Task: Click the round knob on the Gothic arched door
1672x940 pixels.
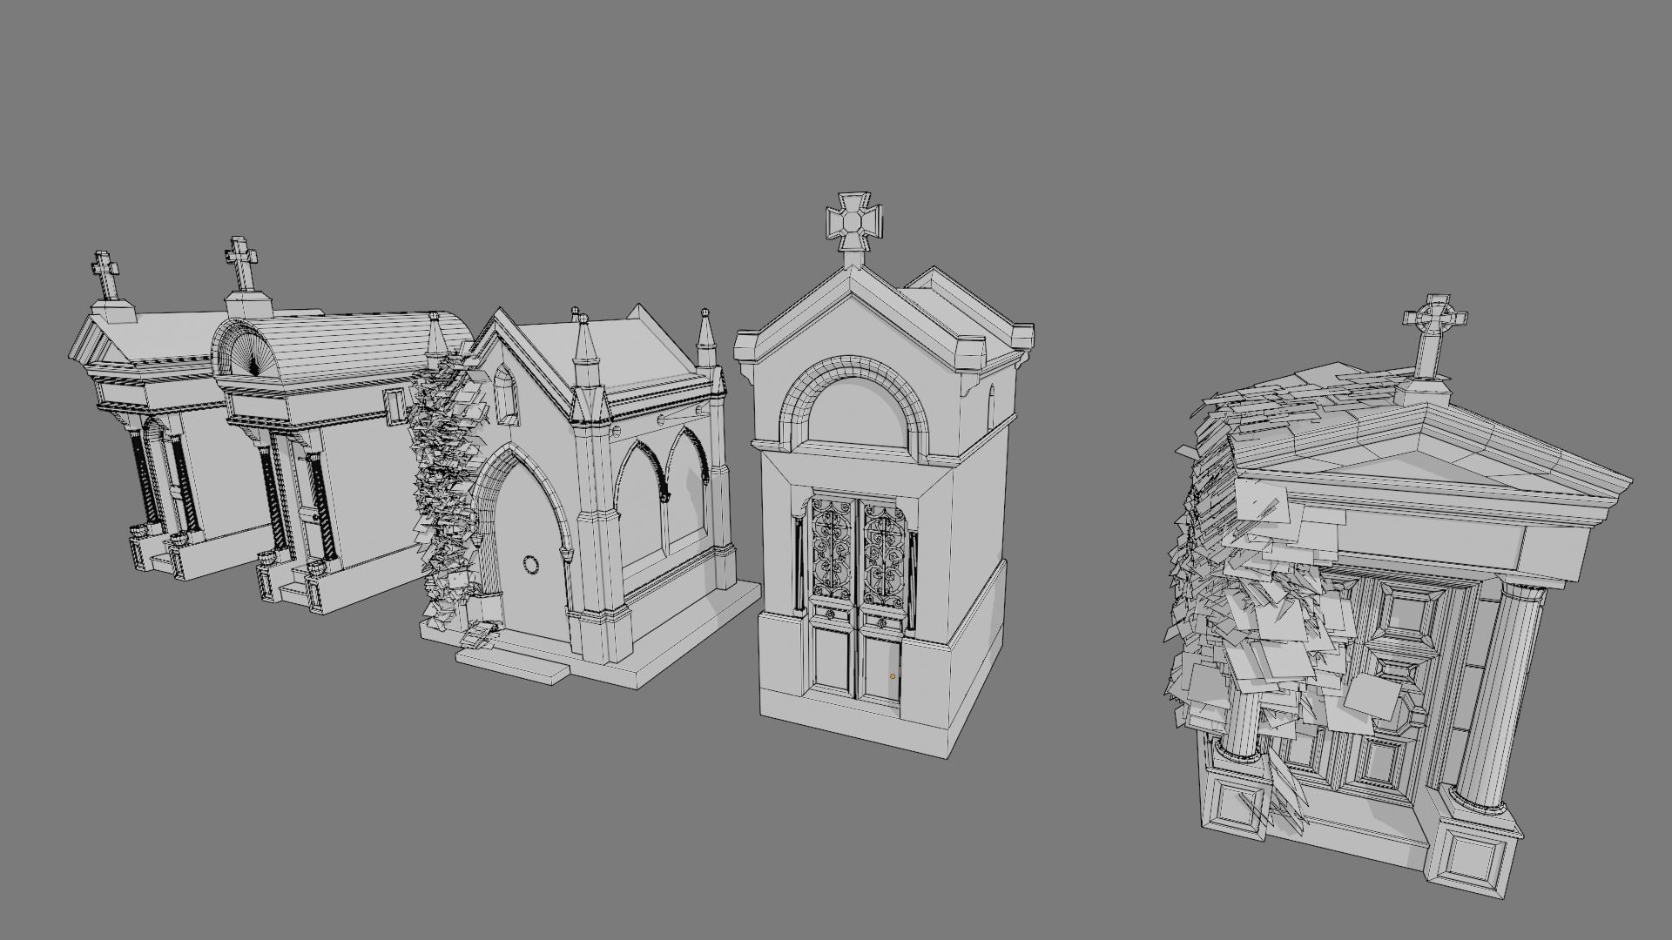Action: (x=531, y=565)
